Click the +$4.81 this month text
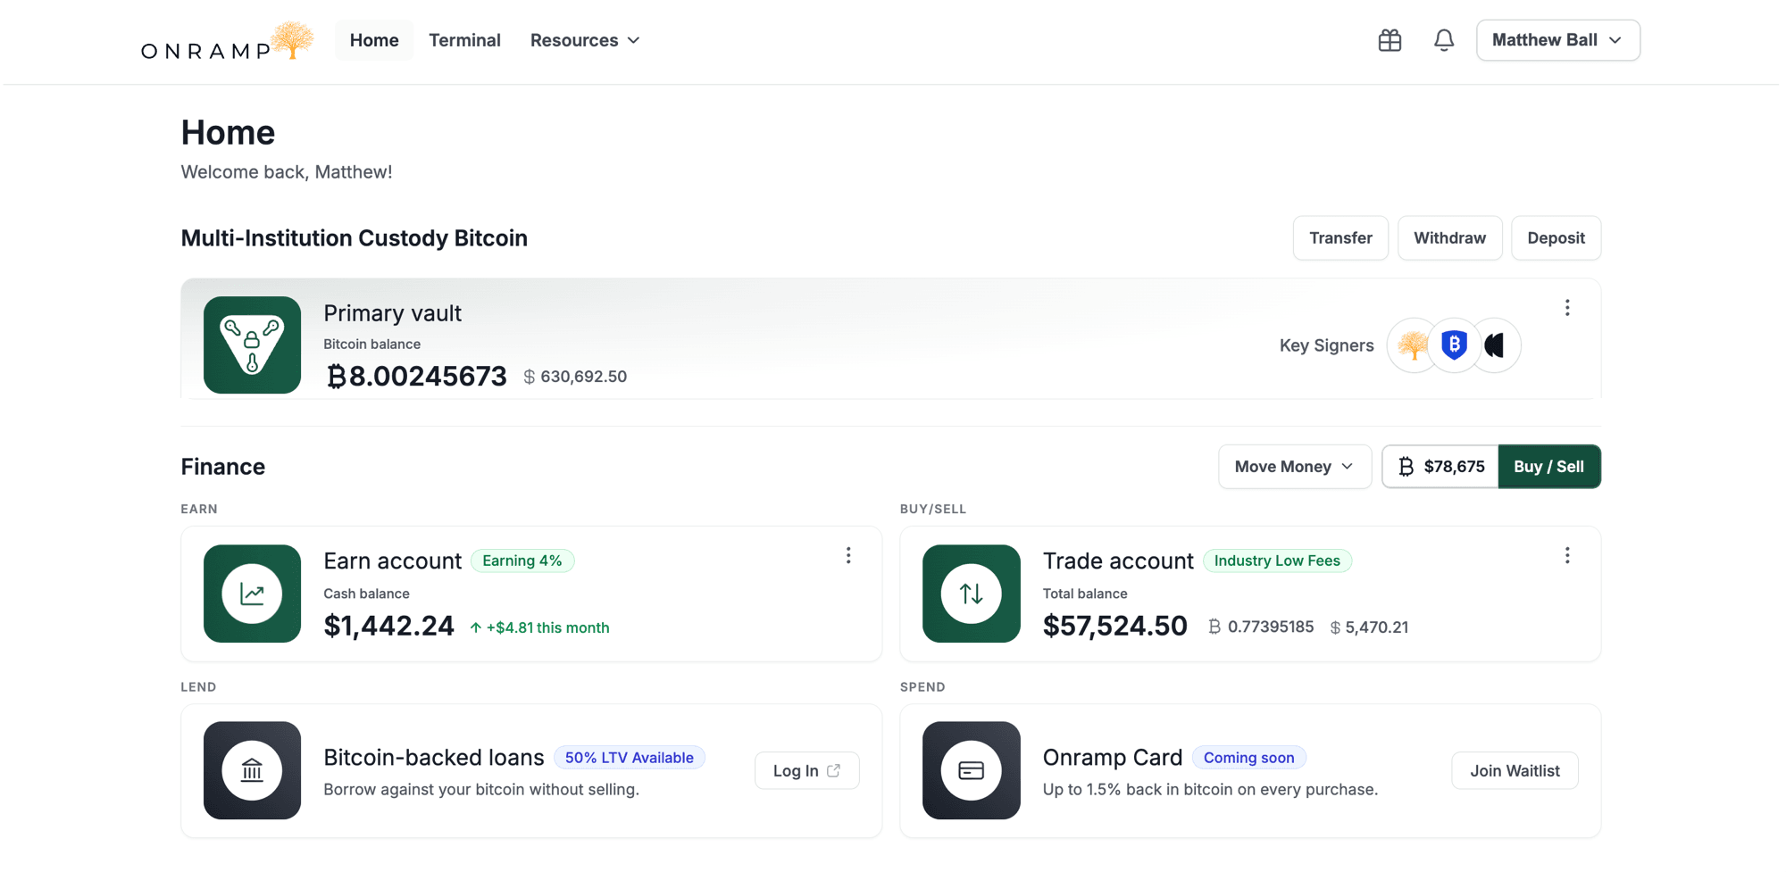This screenshot has height=872, width=1786. click(539, 627)
